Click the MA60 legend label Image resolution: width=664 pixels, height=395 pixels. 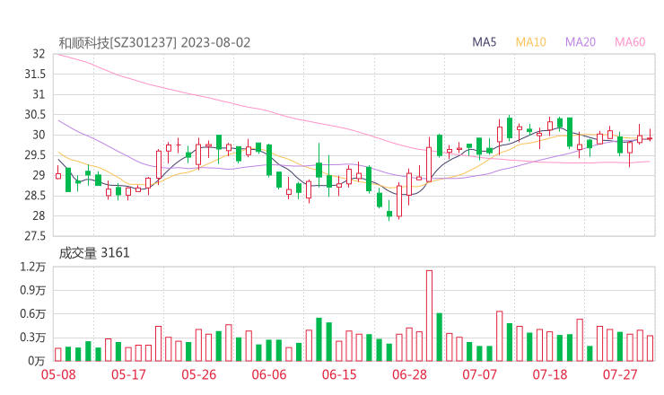point(630,42)
